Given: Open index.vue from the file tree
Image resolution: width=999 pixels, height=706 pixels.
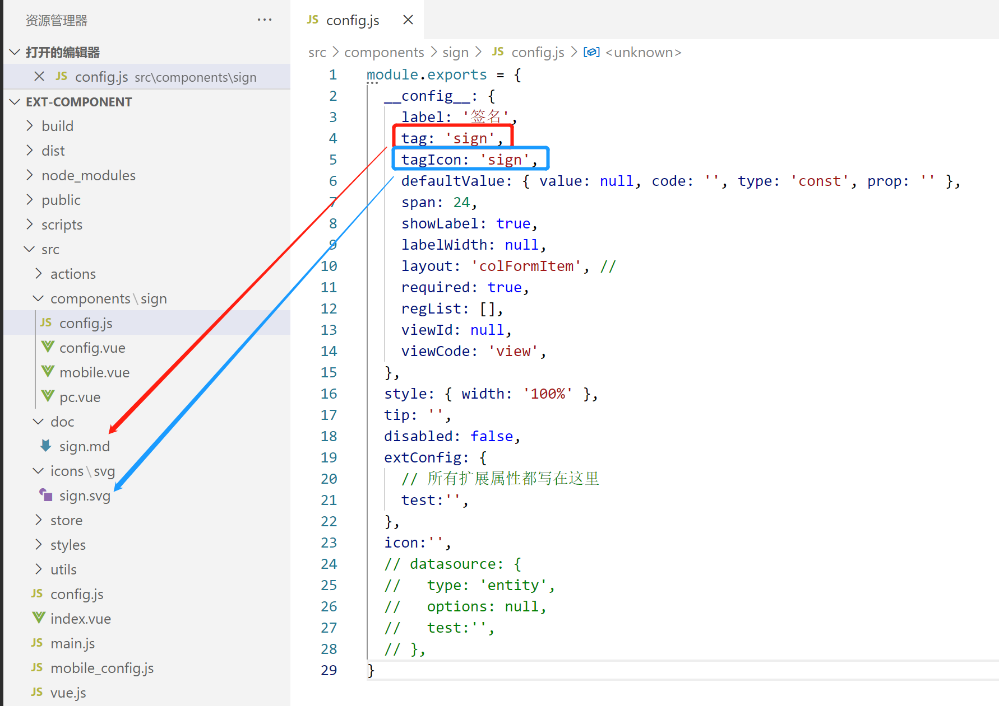Looking at the screenshot, I should point(80,619).
